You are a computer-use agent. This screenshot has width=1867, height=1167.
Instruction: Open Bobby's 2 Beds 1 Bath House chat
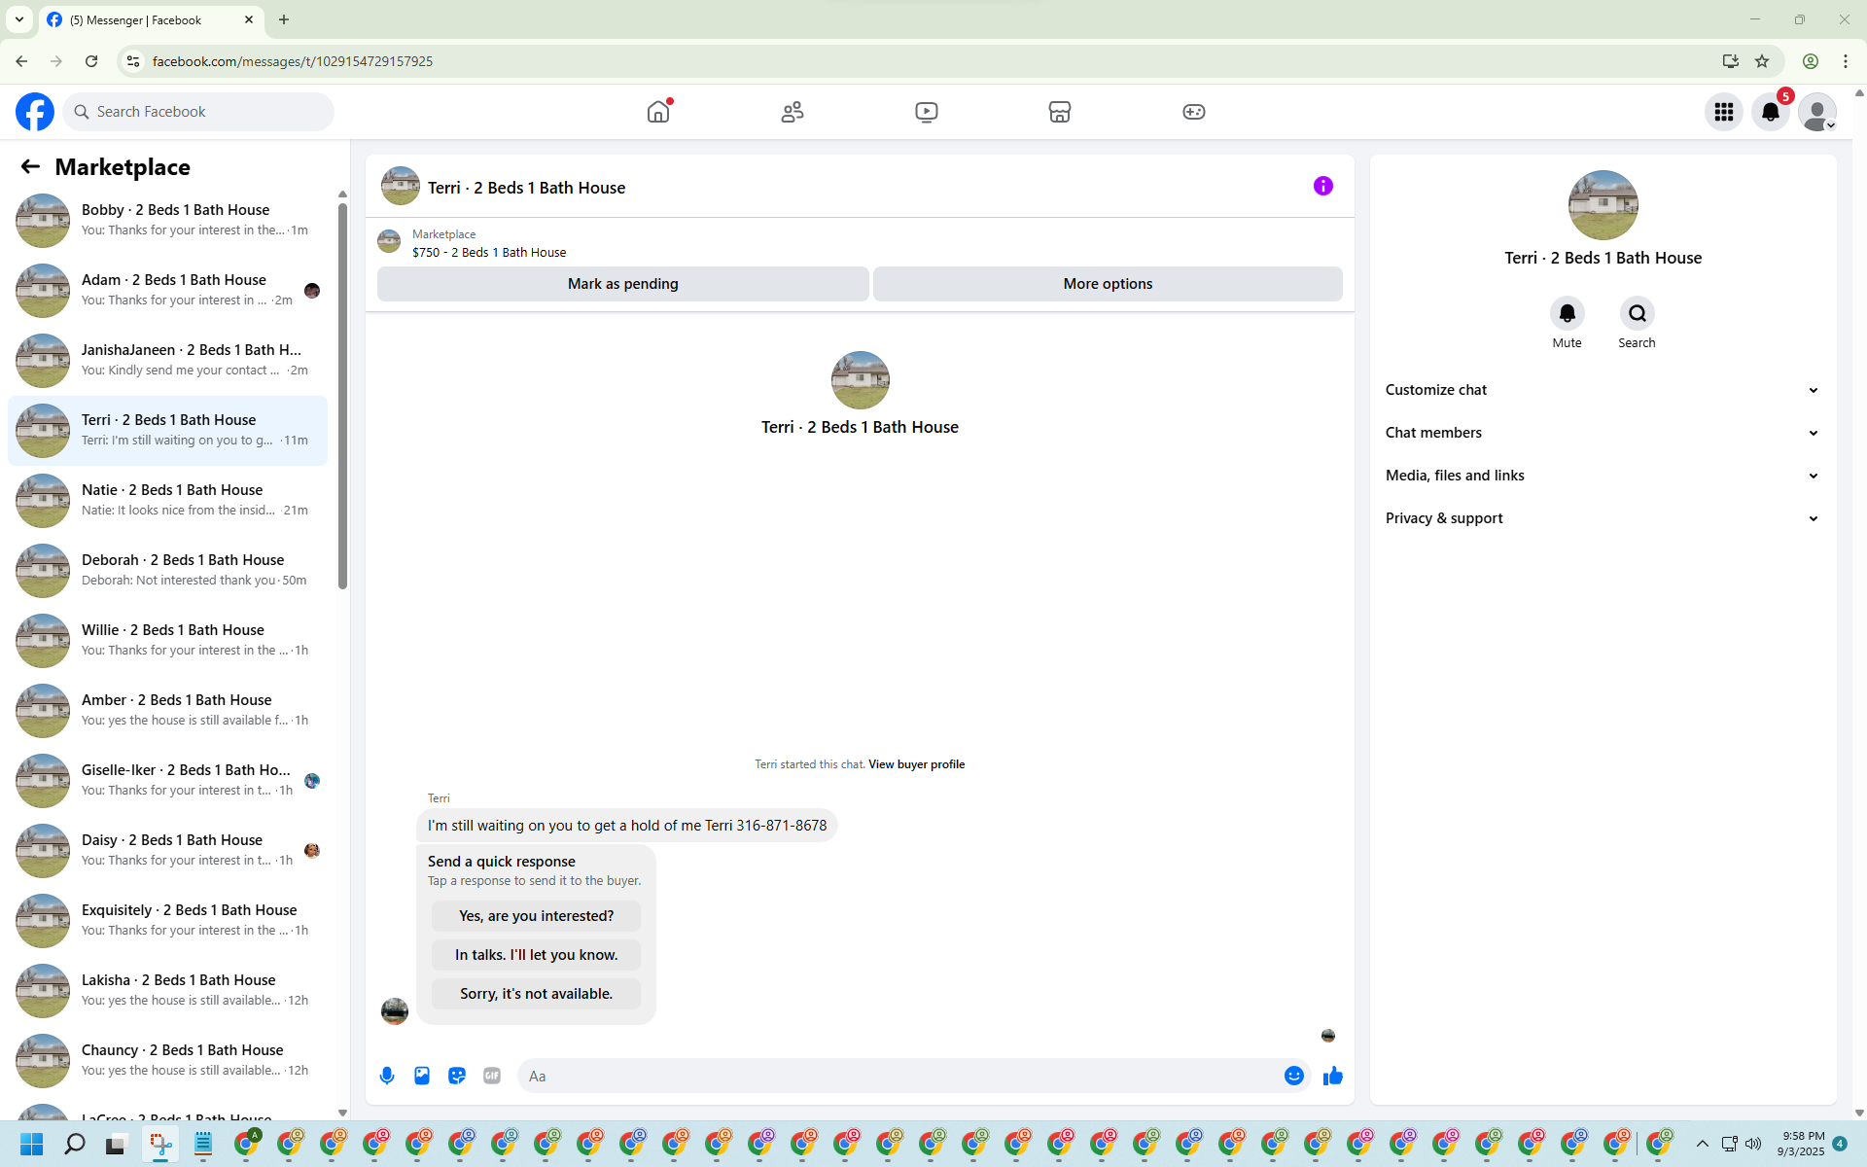pos(167,220)
